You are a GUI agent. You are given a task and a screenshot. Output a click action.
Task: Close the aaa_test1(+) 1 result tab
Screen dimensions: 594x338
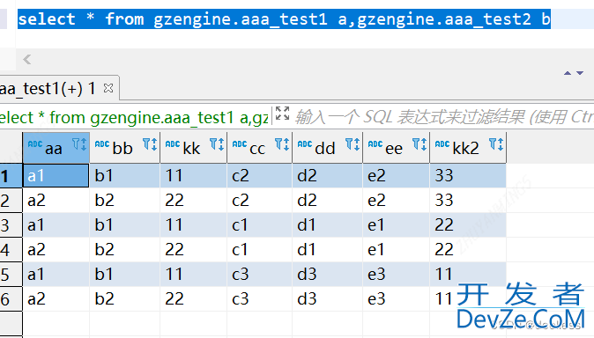[x=108, y=88]
